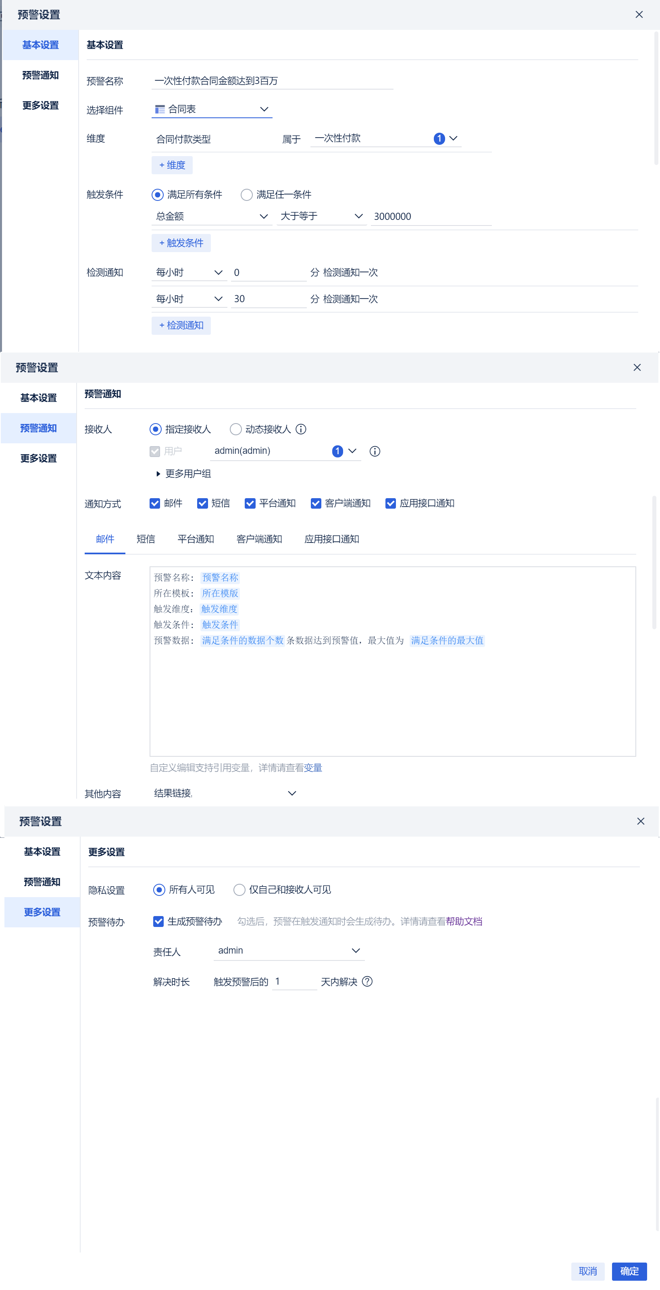Click the info icon after the admin(admin) dropdown
This screenshot has width=660, height=1290.
pos(375,451)
